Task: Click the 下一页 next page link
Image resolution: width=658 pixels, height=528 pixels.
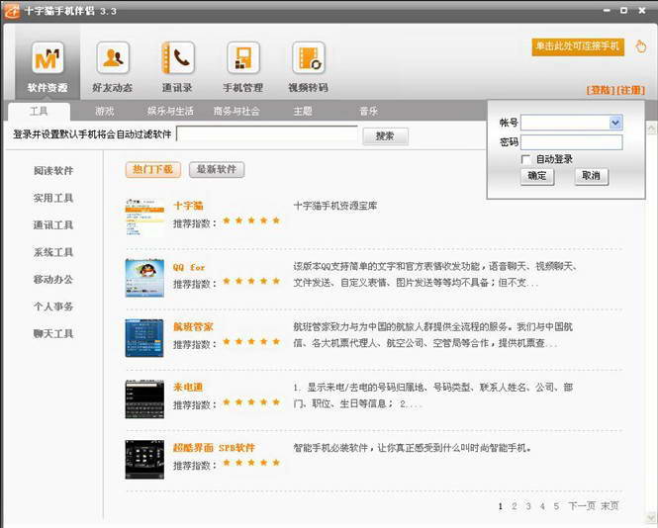Action: 582,506
